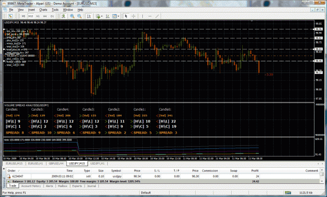
Task: Click the 98.54 open price cell
Action: coord(137,177)
